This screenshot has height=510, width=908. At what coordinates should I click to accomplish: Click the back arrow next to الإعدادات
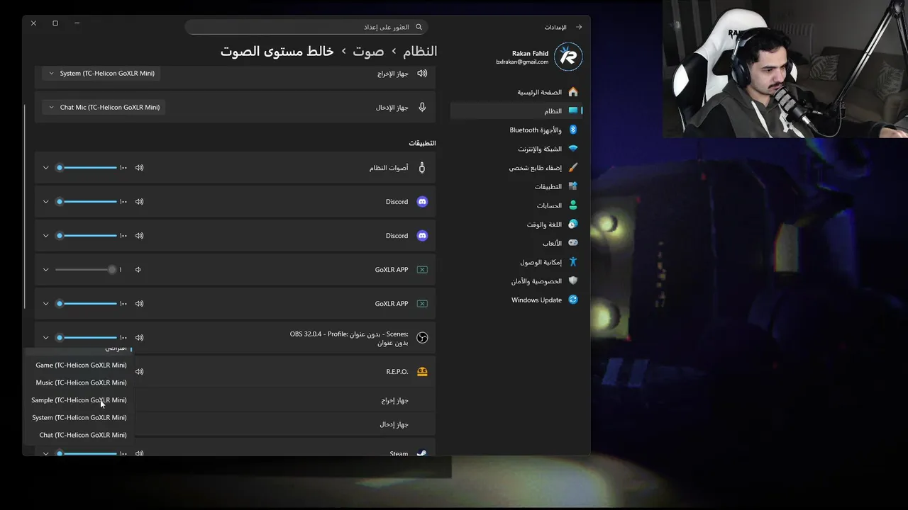pos(579,27)
